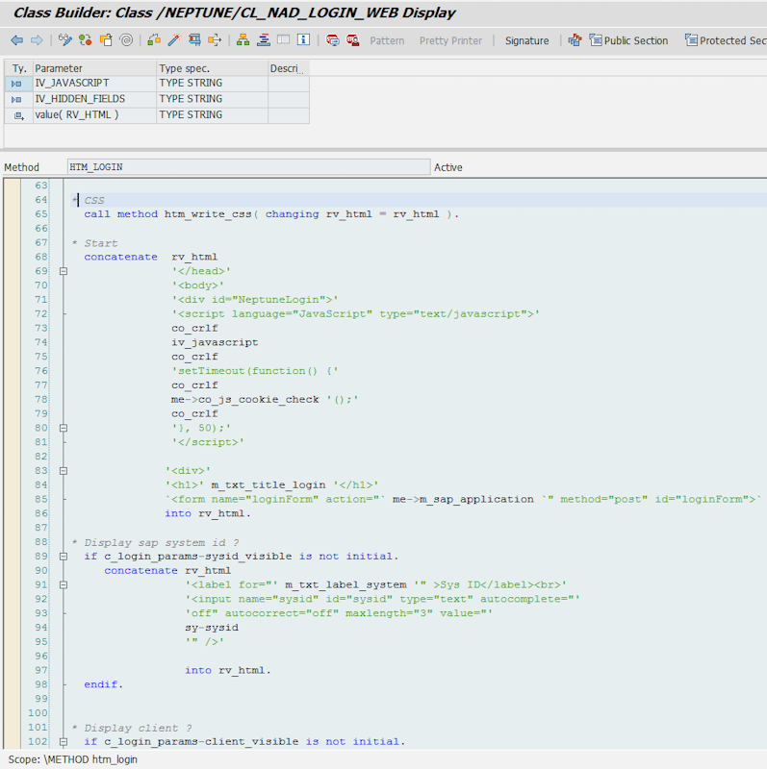This screenshot has height=769, width=767.
Task: Click the class local types icon
Action: [575, 40]
